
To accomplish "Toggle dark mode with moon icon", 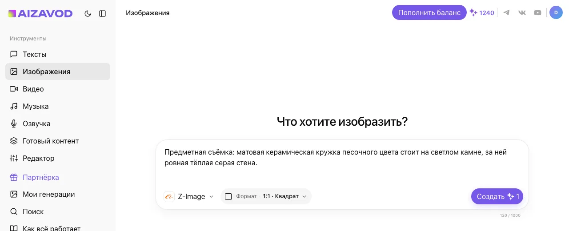I will tap(88, 14).
